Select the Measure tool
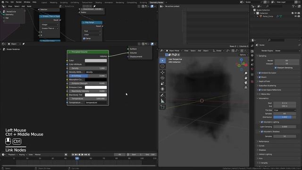This screenshot has width=302, height=170. click(162, 101)
